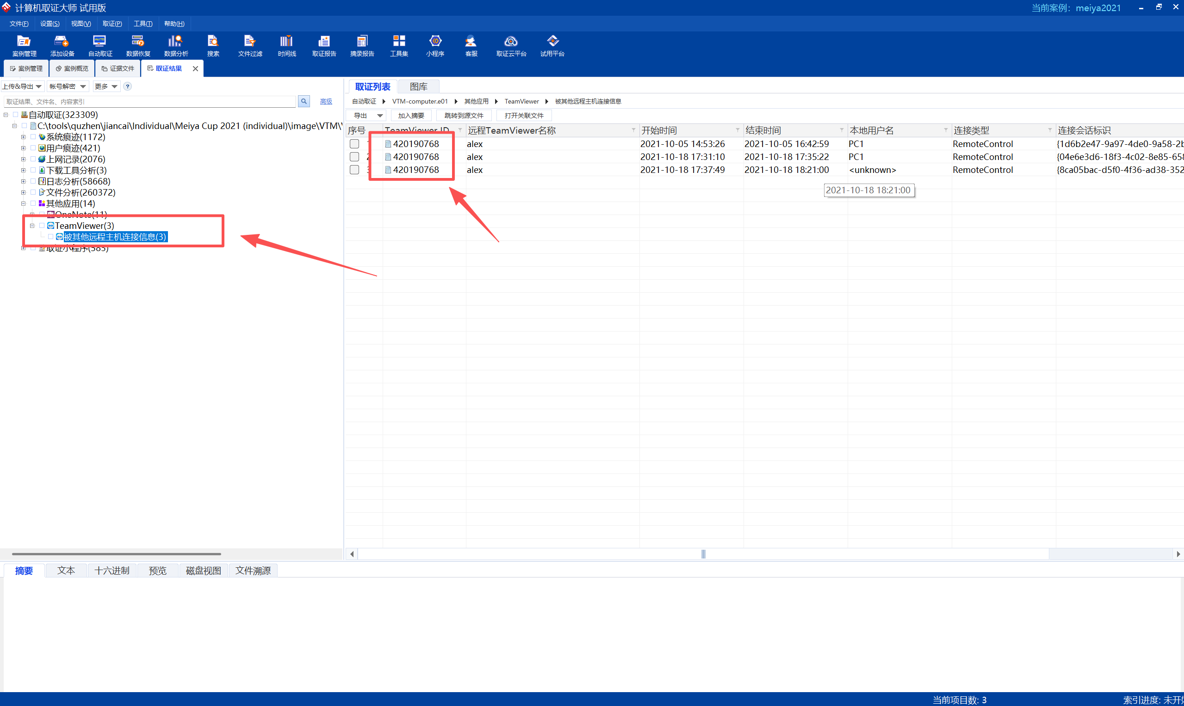Expand the 日志分析(58668) tree node
The height and width of the screenshot is (706, 1184).
tap(23, 181)
